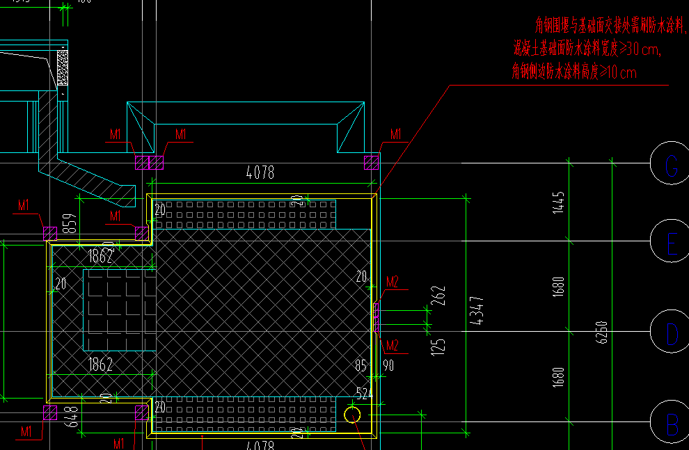The width and height of the screenshot is (689, 450).
Task: Select the 1445 dimension between axes G and E
Action: point(560,202)
